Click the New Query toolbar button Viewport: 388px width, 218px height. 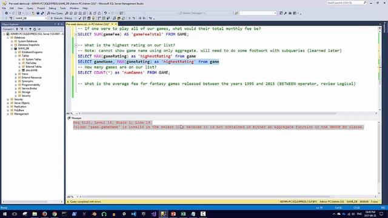[55, 13]
